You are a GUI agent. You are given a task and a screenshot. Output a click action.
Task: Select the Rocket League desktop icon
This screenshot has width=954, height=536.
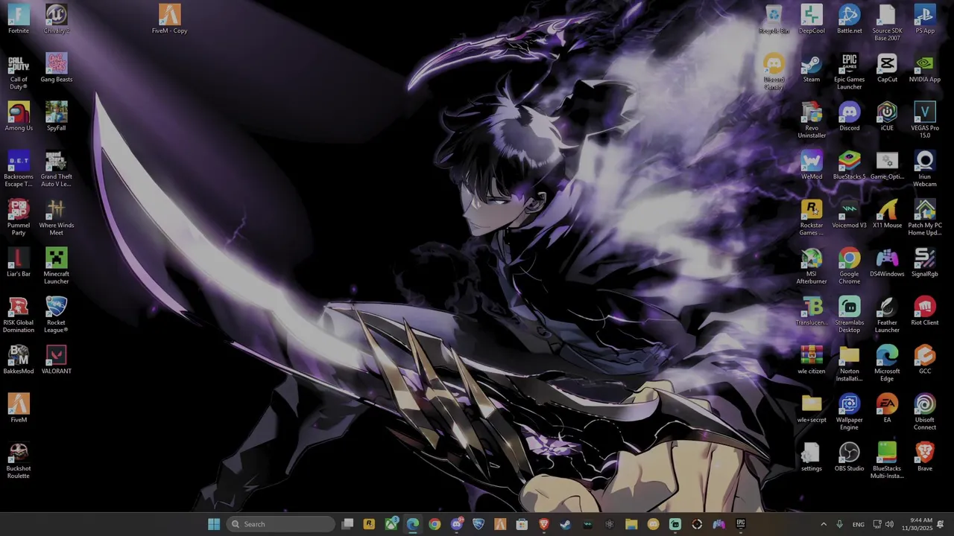(57, 314)
